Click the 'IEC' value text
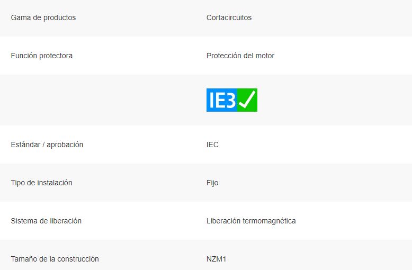Viewport: 412px width, 270px height. pos(212,145)
